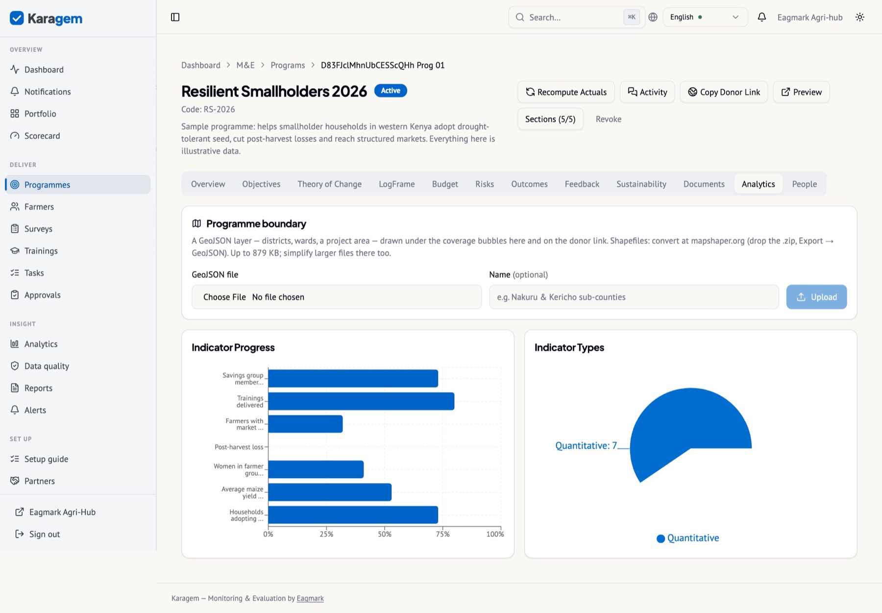The image size is (882, 613).
Task: Open Scorecard in sidebar
Action: pos(78,136)
